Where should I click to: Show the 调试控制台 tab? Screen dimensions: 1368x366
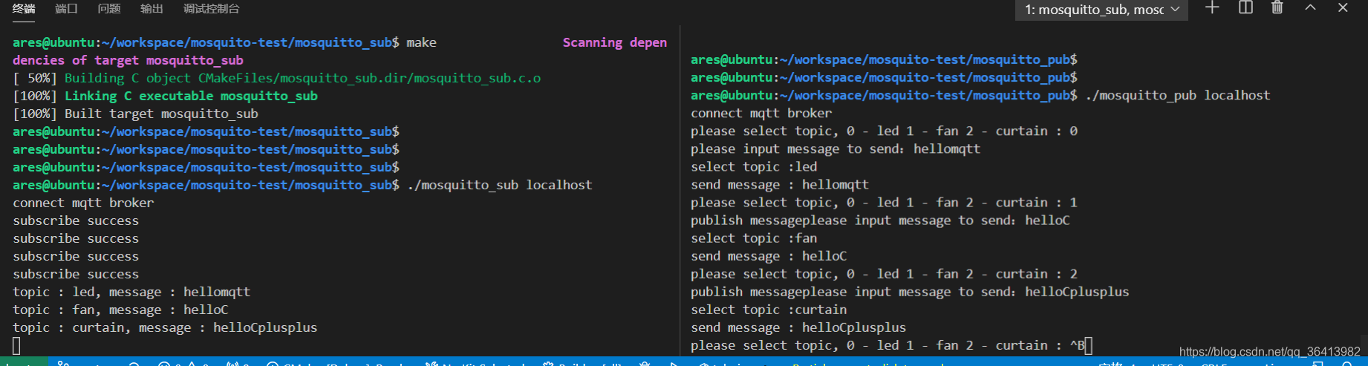click(x=212, y=9)
